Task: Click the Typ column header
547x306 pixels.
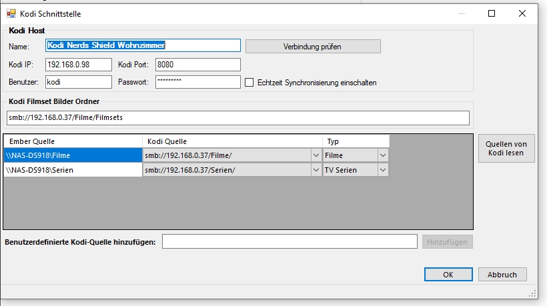Action: 356,141
